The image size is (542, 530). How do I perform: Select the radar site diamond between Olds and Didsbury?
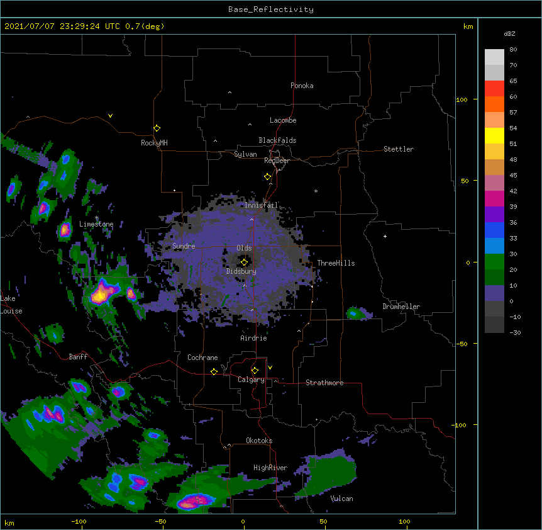(x=244, y=262)
